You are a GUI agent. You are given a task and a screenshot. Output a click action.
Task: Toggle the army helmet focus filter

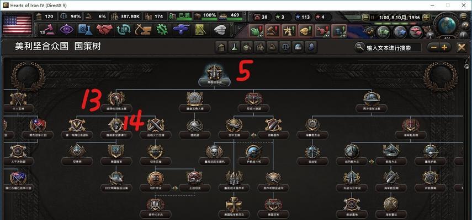click(x=298, y=47)
